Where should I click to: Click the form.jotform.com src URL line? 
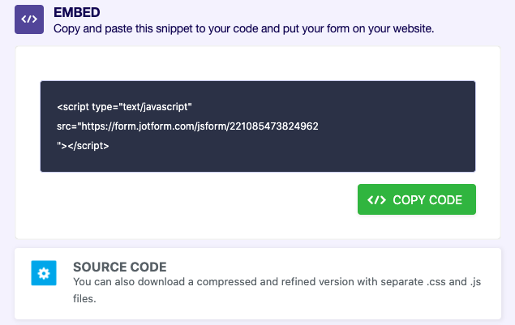point(187,126)
